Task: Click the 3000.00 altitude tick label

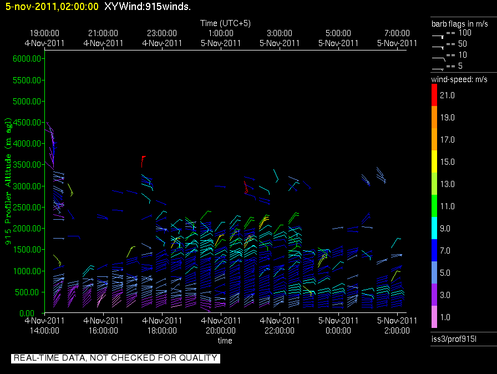Action: pos(27,186)
